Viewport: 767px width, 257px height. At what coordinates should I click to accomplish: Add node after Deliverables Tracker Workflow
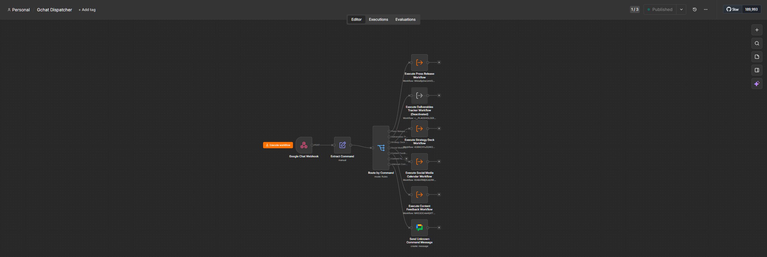coord(439,95)
